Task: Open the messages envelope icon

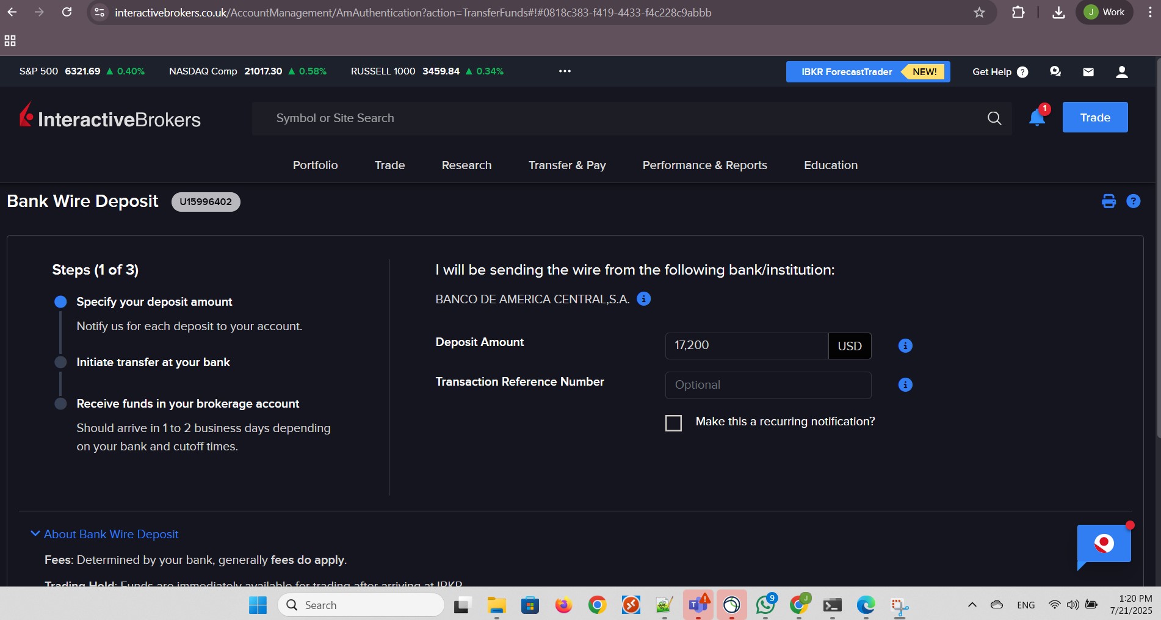Action: point(1088,71)
